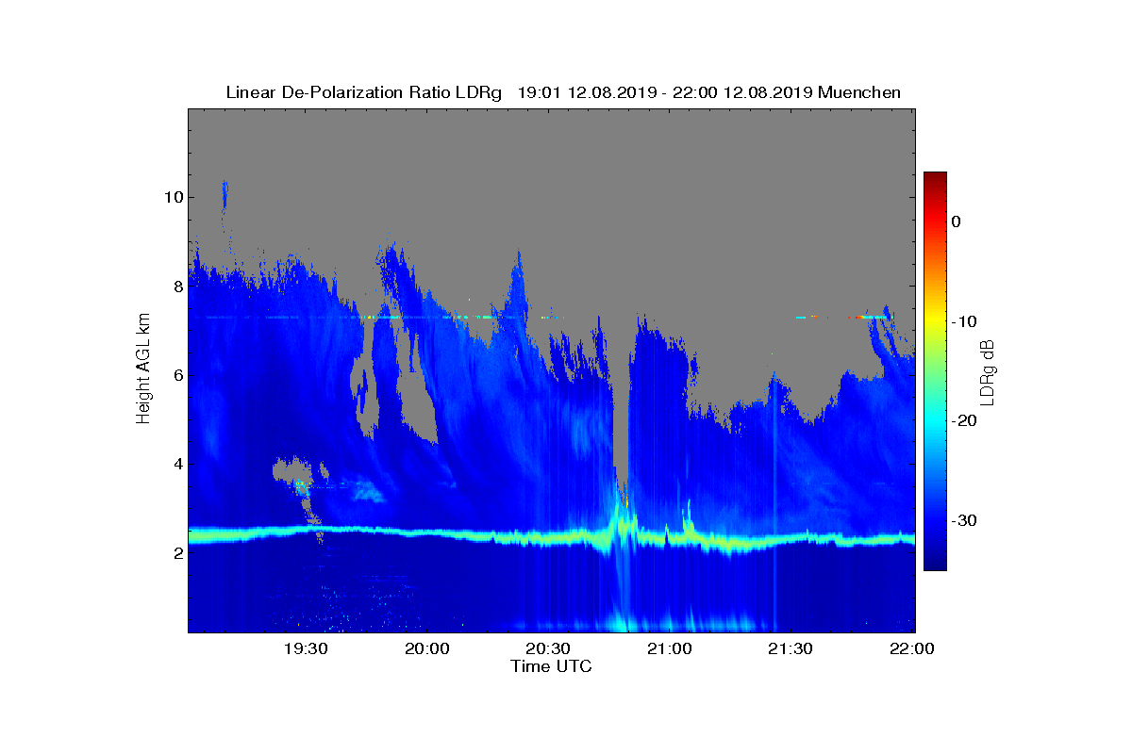The height and width of the screenshot is (754, 1132).
Task: Click the dark blue bottom of colorbar
Action: [x=935, y=562]
